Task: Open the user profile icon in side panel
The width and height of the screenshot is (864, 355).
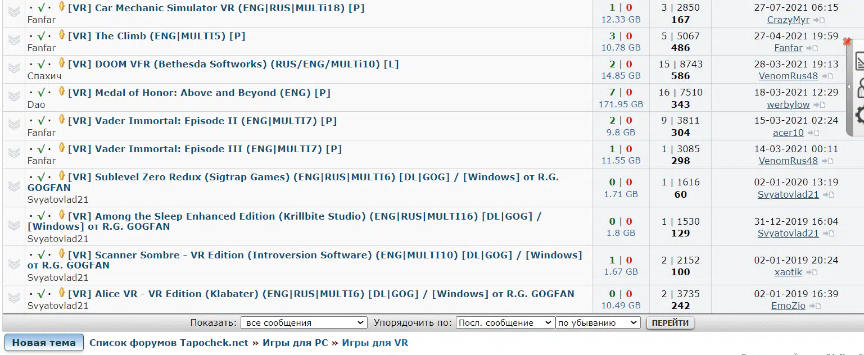Action: click(860, 88)
